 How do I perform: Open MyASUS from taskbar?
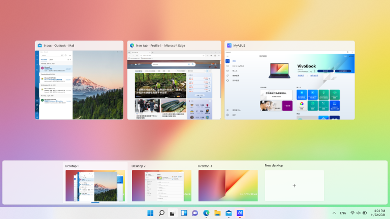[x=240, y=213]
